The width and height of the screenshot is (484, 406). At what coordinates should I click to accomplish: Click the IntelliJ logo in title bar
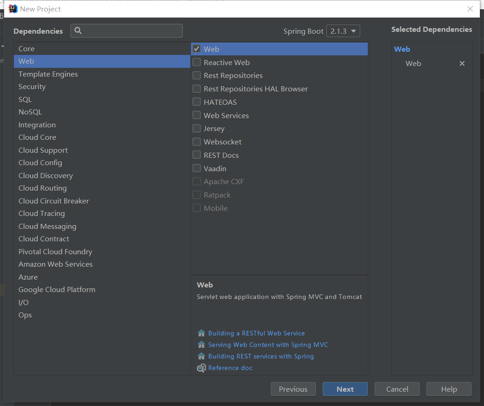(x=12, y=9)
